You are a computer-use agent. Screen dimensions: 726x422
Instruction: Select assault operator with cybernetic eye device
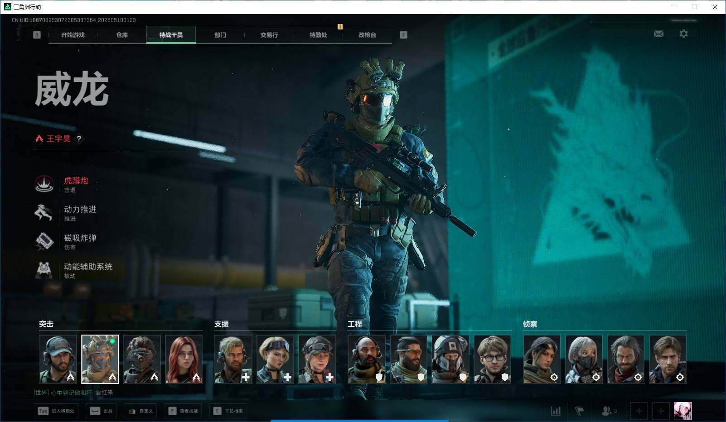point(142,360)
